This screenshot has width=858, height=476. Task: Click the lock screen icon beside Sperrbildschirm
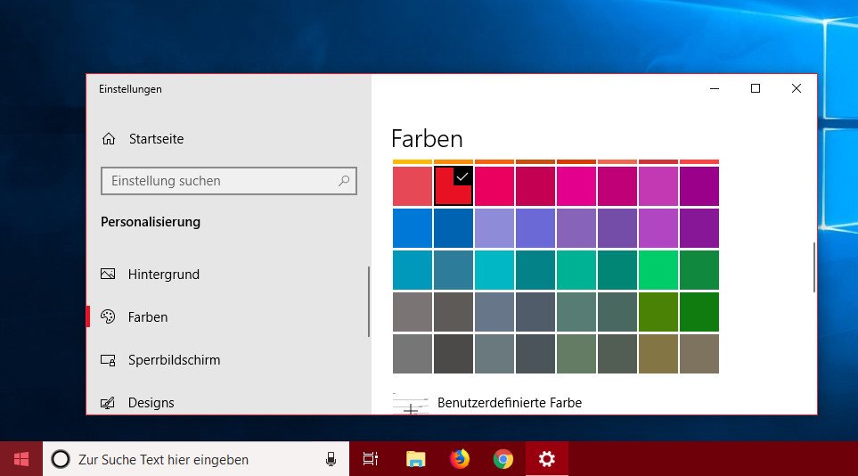pos(108,360)
